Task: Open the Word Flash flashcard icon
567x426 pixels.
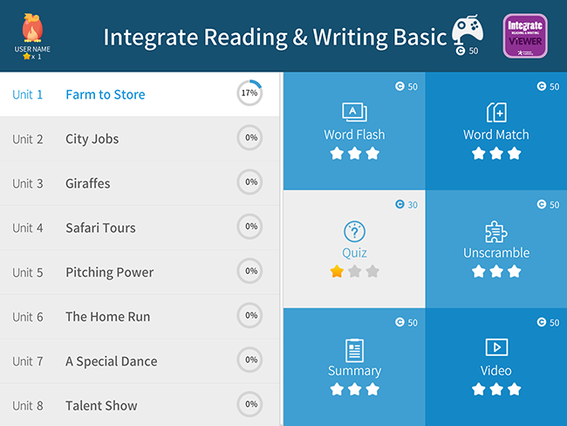Action: [354, 113]
